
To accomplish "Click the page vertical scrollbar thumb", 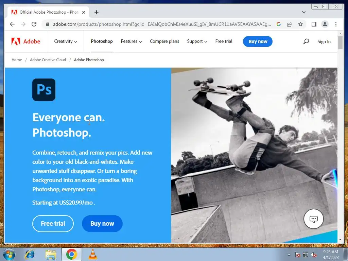I will click(x=340, y=42).
